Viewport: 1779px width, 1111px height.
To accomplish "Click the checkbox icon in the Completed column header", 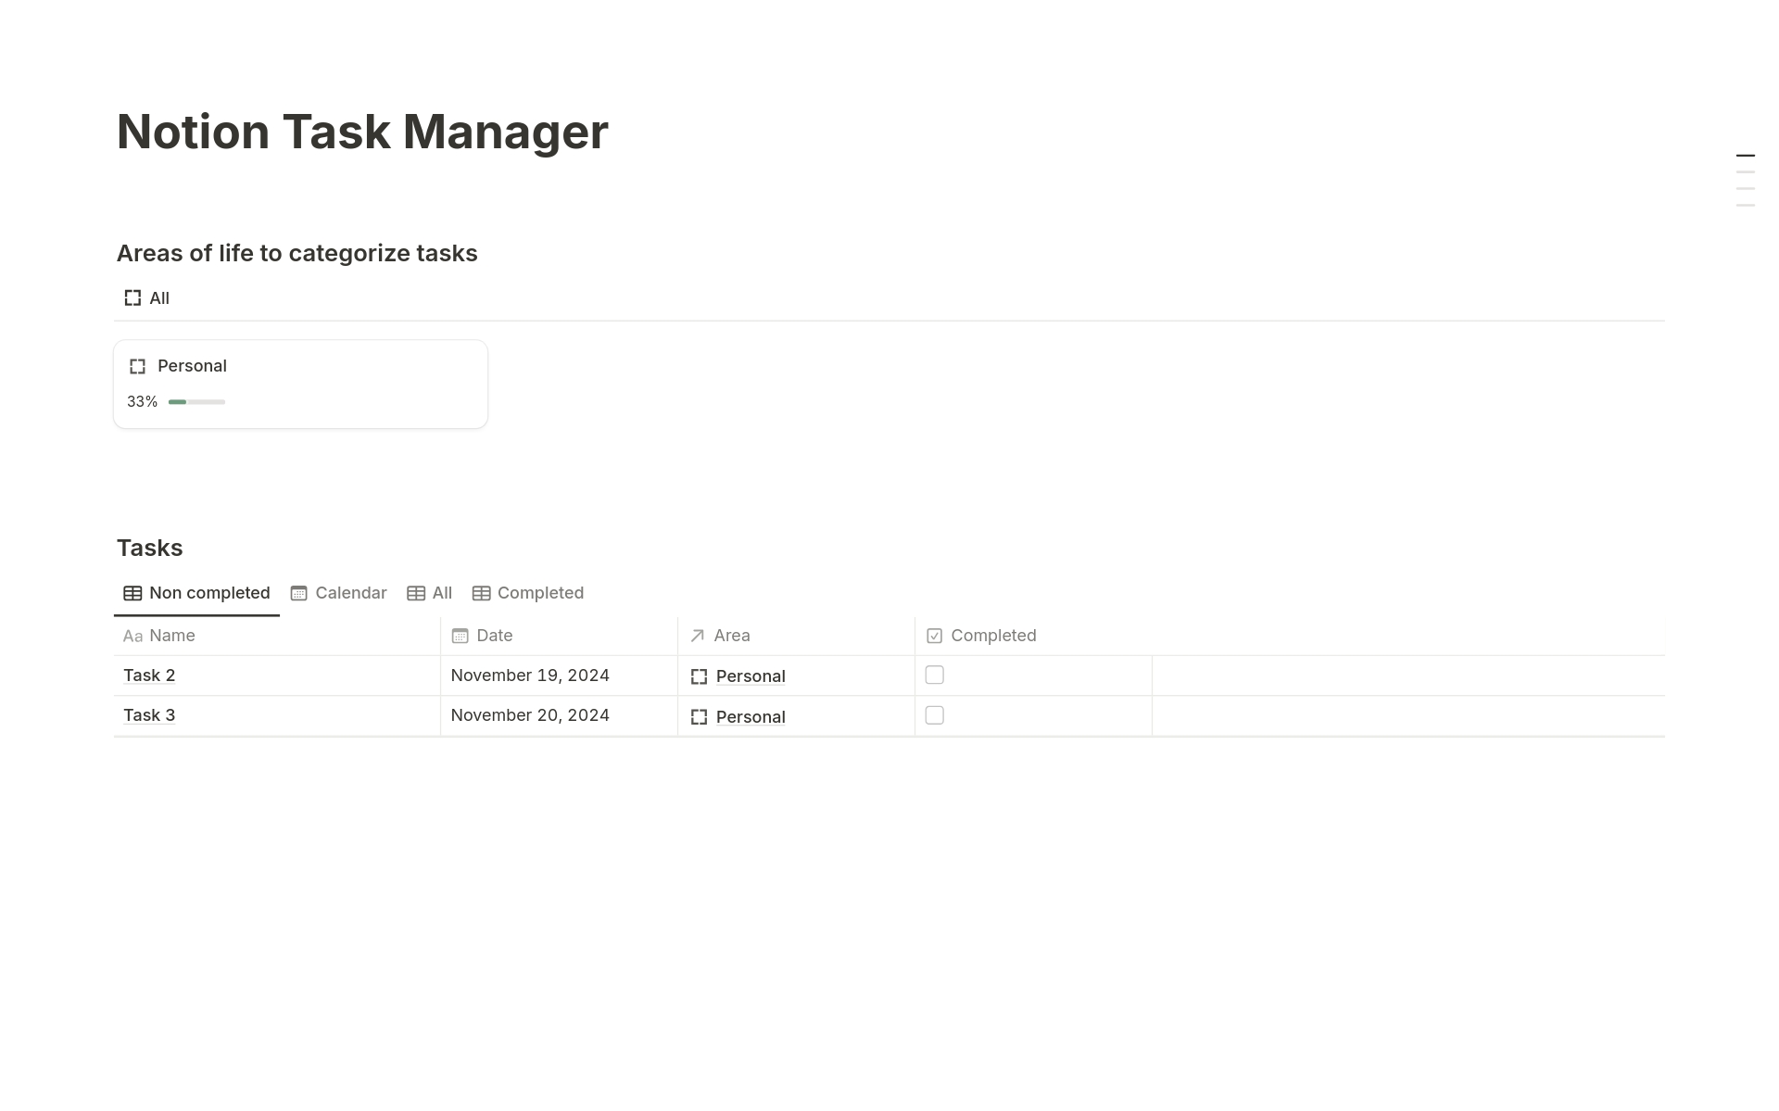I will click(x=935, y=636).
